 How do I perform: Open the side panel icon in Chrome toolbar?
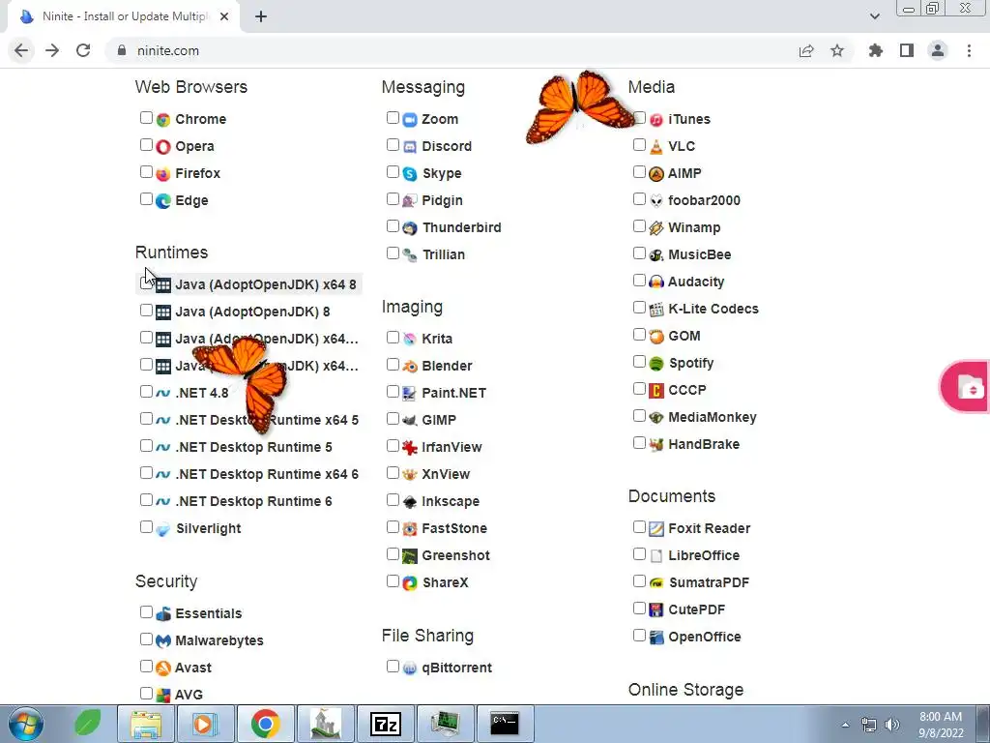coord(907,50)
